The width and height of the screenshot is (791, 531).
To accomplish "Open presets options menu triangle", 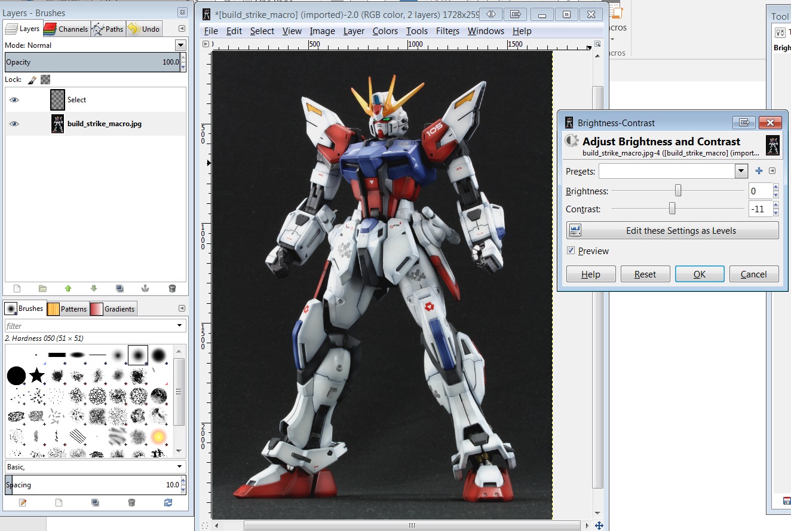I will point(772,171).
